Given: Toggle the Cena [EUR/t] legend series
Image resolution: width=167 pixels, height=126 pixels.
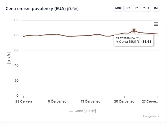Looking at the screenshot, I should (x=83, y=111).
